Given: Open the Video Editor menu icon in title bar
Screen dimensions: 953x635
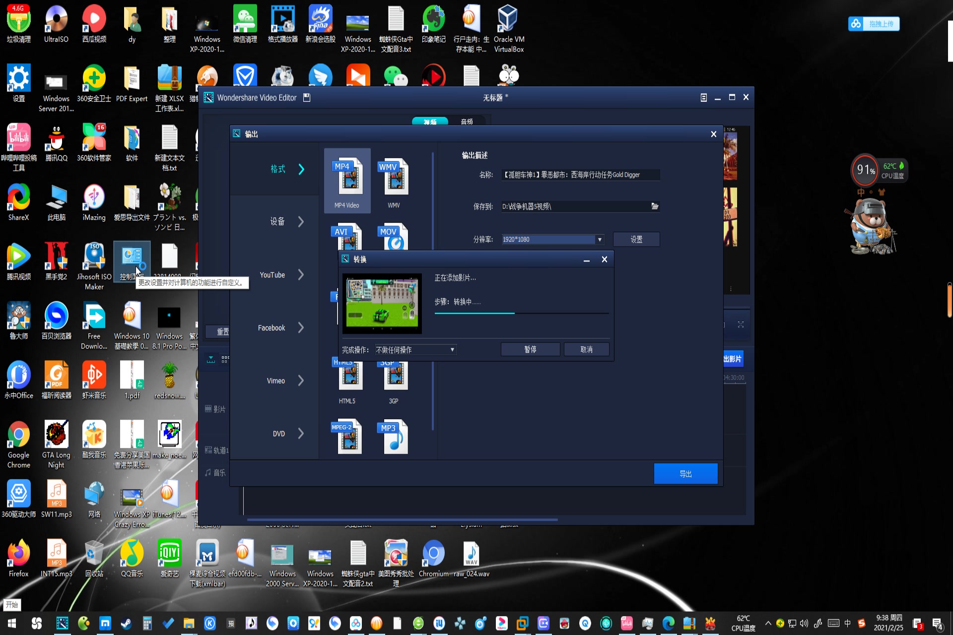Looking at the screenshot, I should (x=703, y=98).
